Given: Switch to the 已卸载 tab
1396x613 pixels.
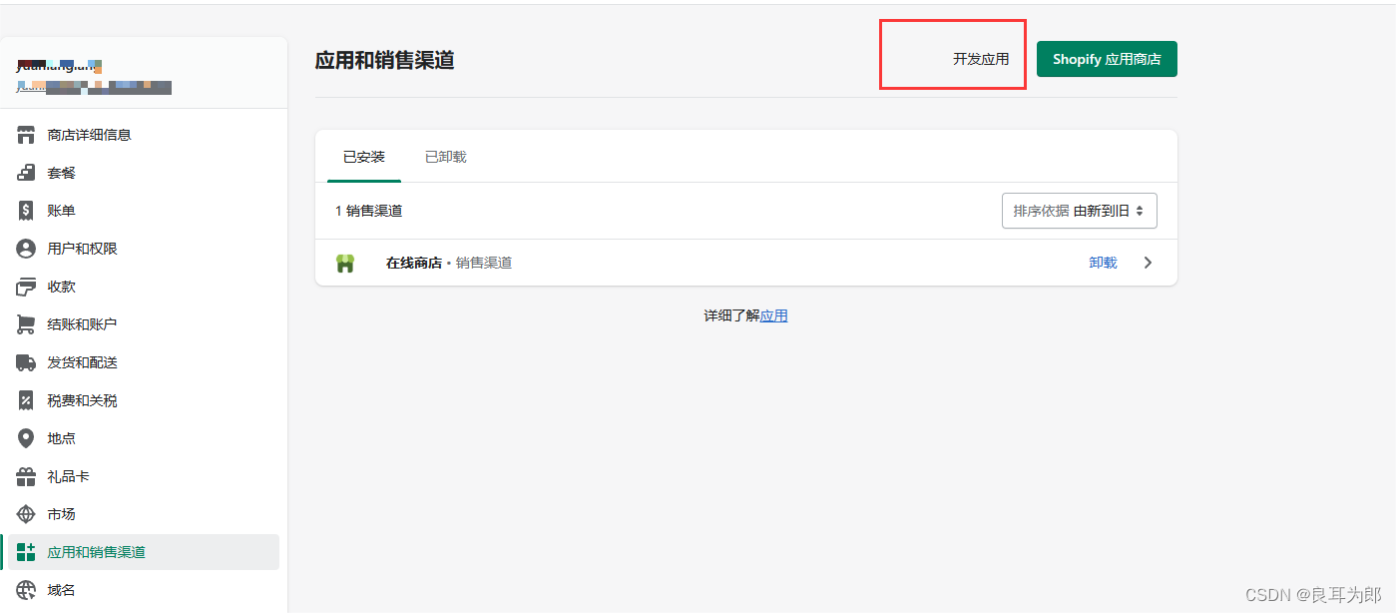Looking at the screenshot, I should point(445,157).
